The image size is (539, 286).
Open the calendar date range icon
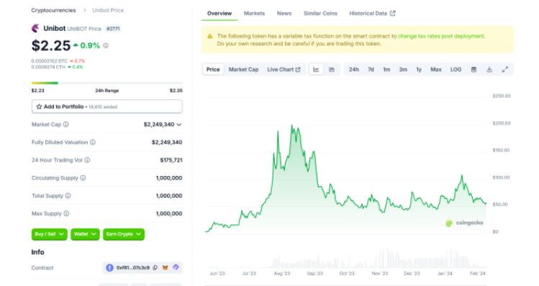pos(474,70)
